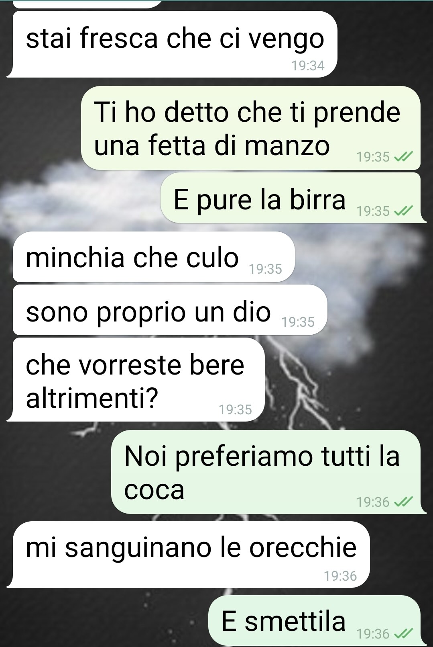The image size is (433, 647).
Task: Tap the 19:34 timestamp on first message
Action: 308,65
